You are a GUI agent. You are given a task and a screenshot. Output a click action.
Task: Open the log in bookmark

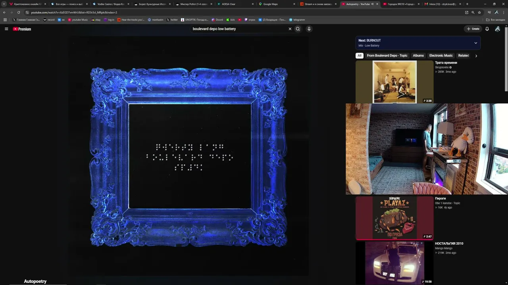tap(109, 20)
